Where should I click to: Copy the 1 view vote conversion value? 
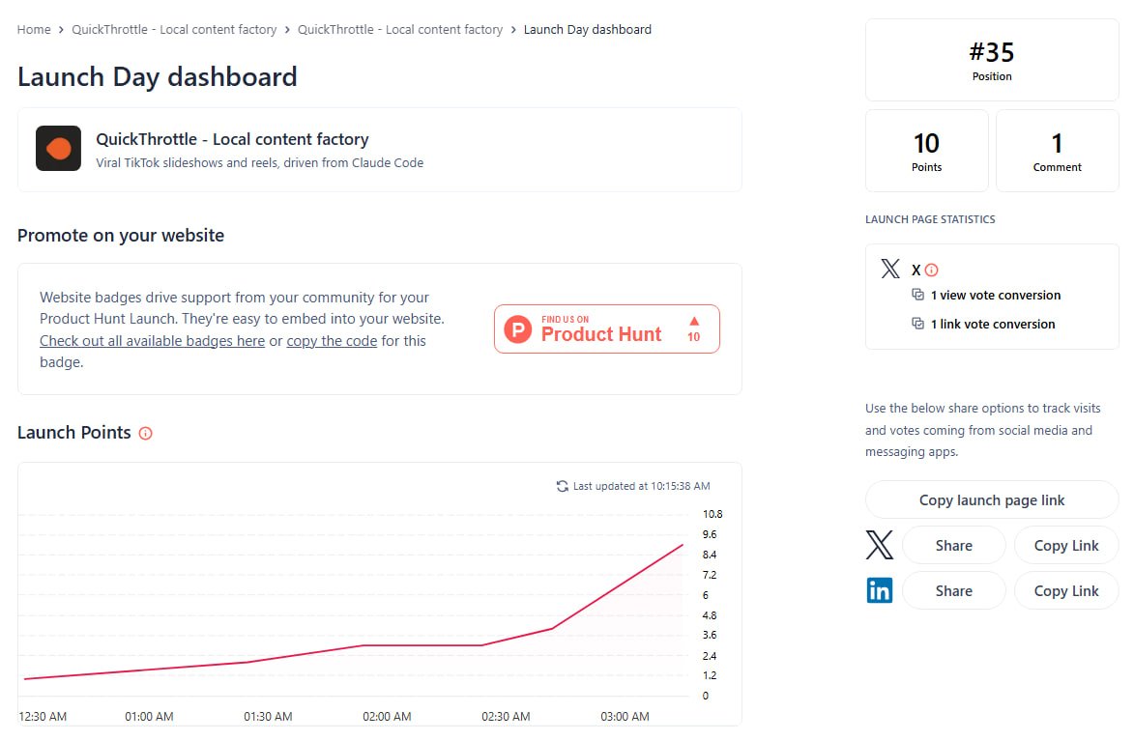(917, 295)
